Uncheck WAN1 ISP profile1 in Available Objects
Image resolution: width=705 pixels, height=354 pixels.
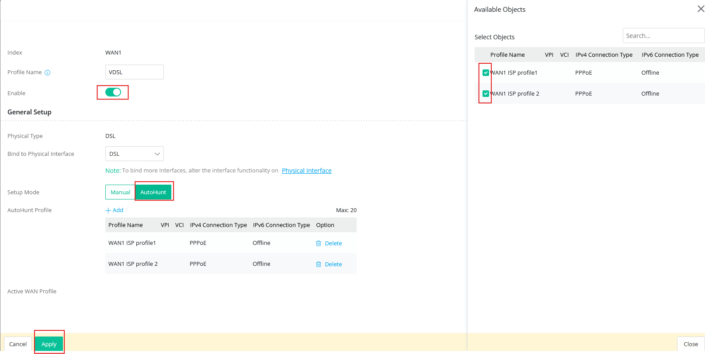(486, 73)
